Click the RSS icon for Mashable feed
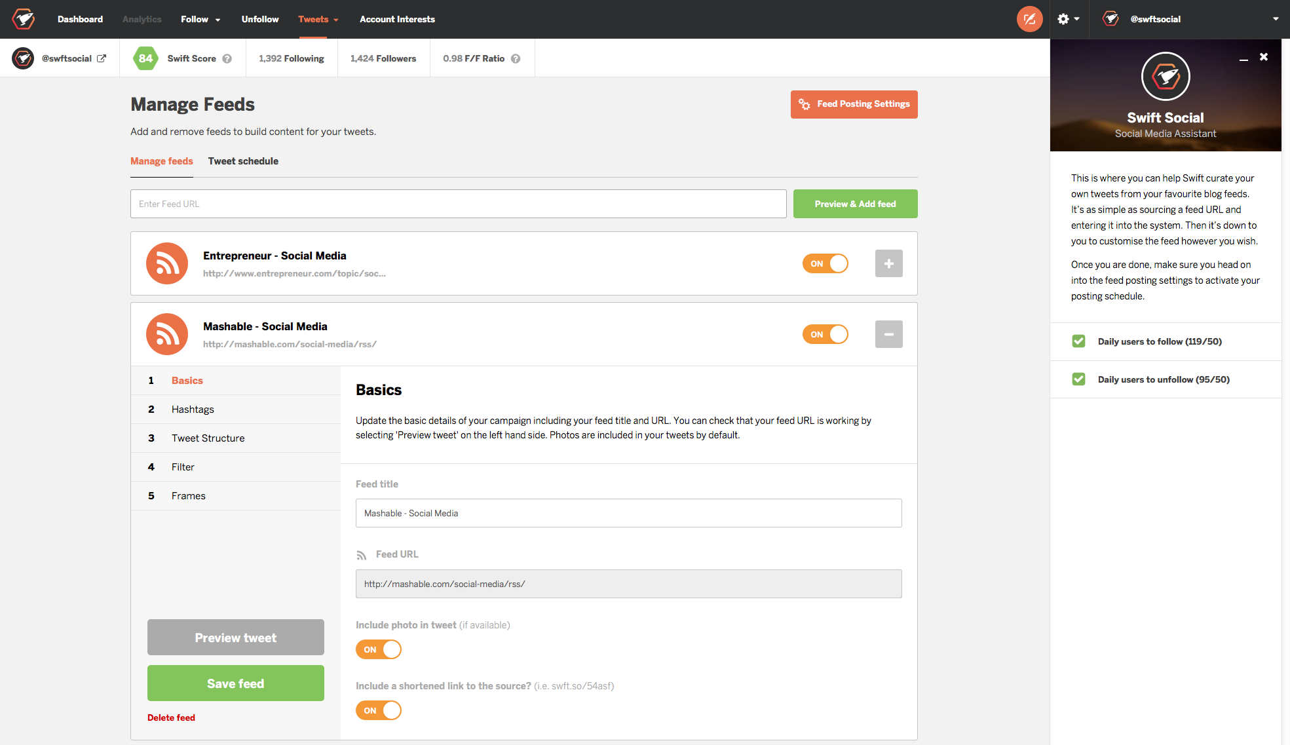 166,334
